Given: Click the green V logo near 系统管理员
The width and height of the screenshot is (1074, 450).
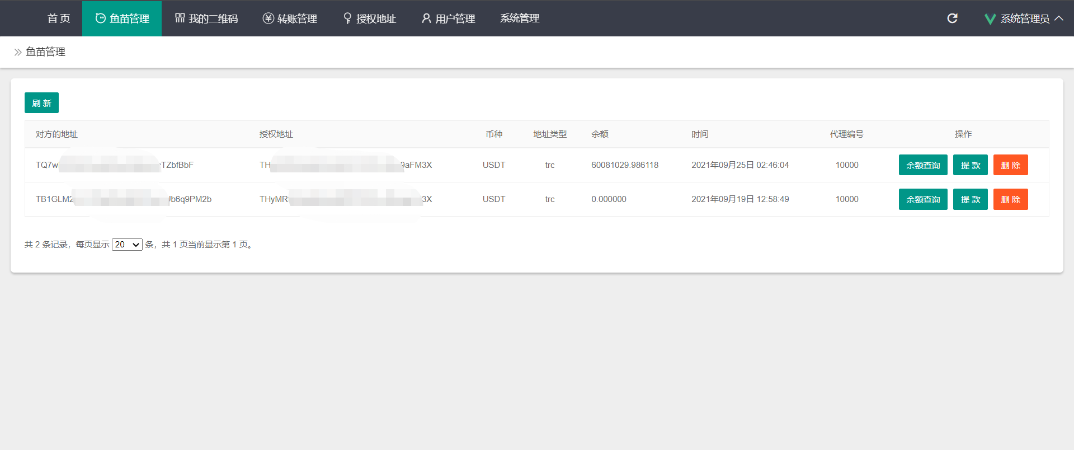Looking at the screenshot, I should 990,19.
